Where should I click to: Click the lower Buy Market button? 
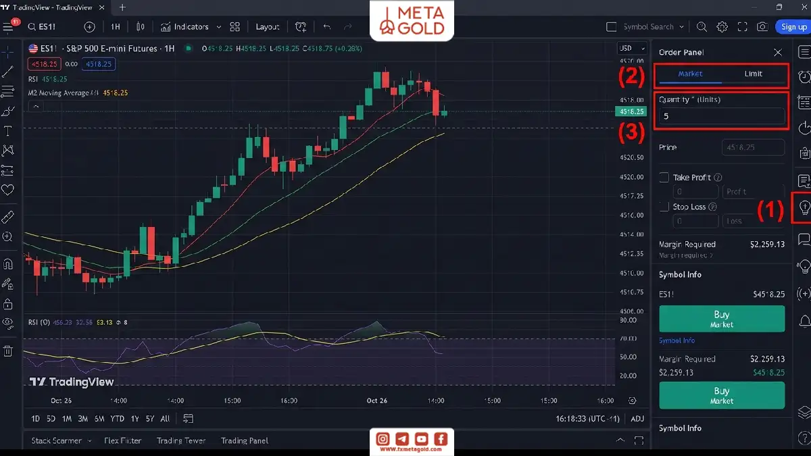point(722,395)
